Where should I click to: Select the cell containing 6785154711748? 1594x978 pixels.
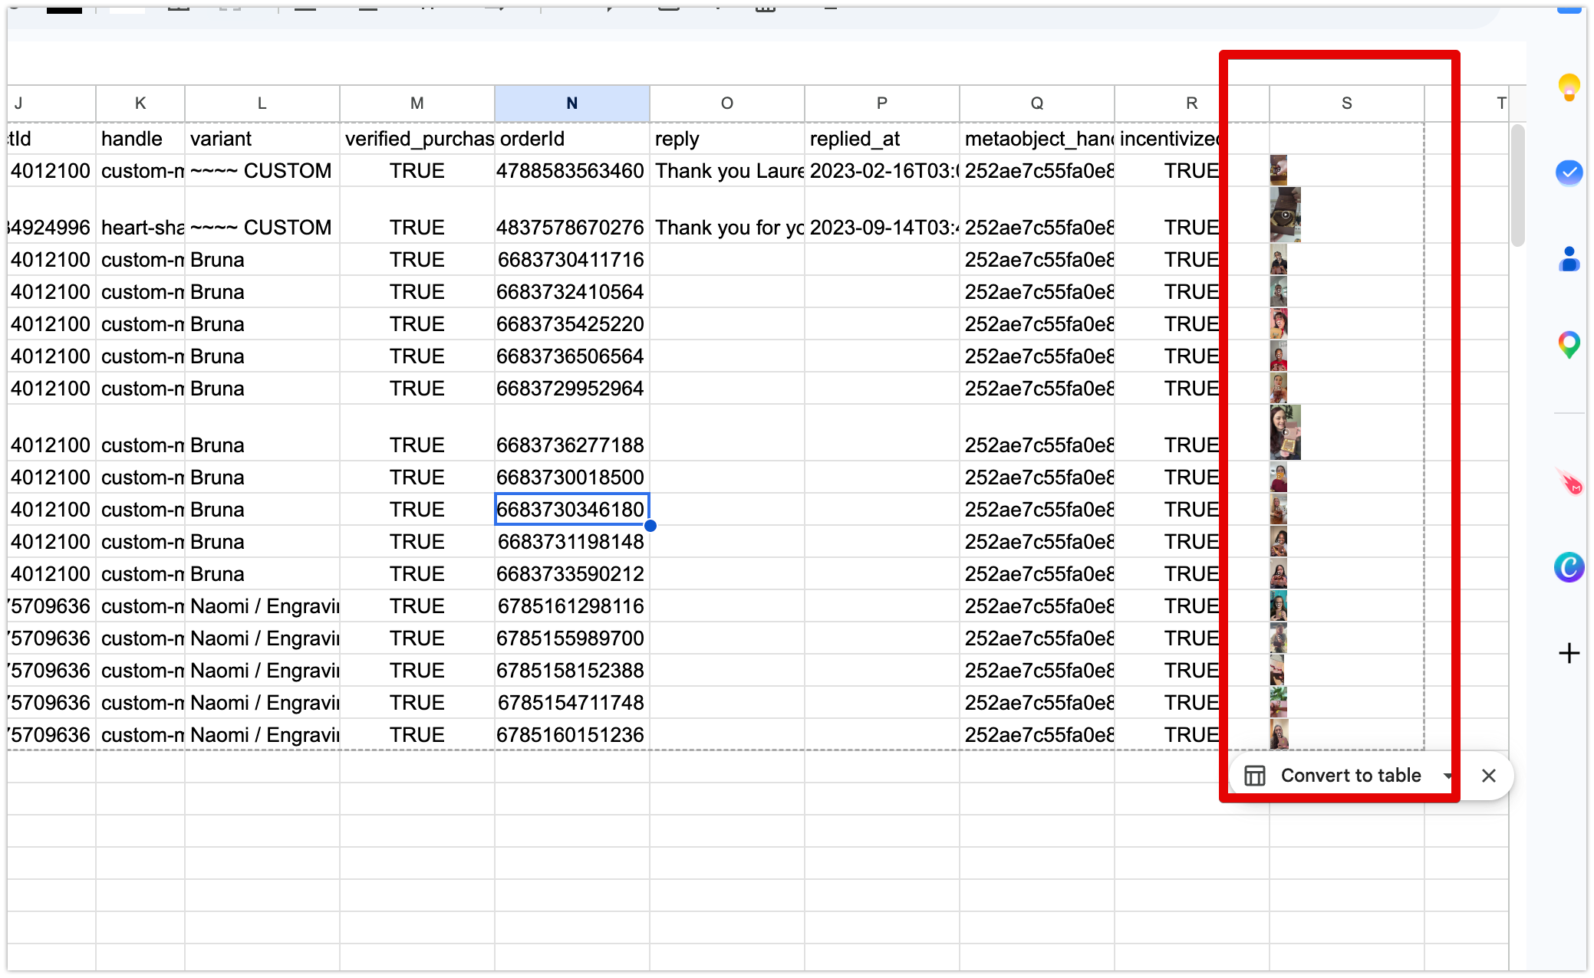(571, 703)
